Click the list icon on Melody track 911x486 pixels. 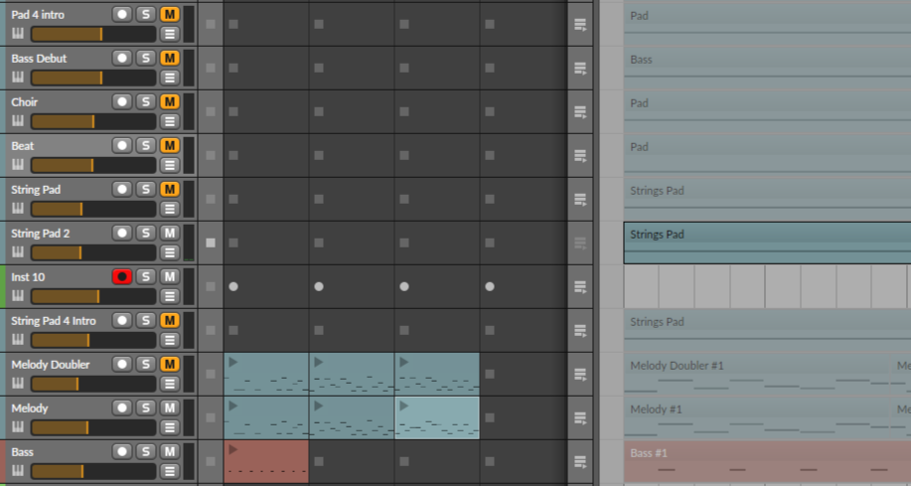coord(170,427)
